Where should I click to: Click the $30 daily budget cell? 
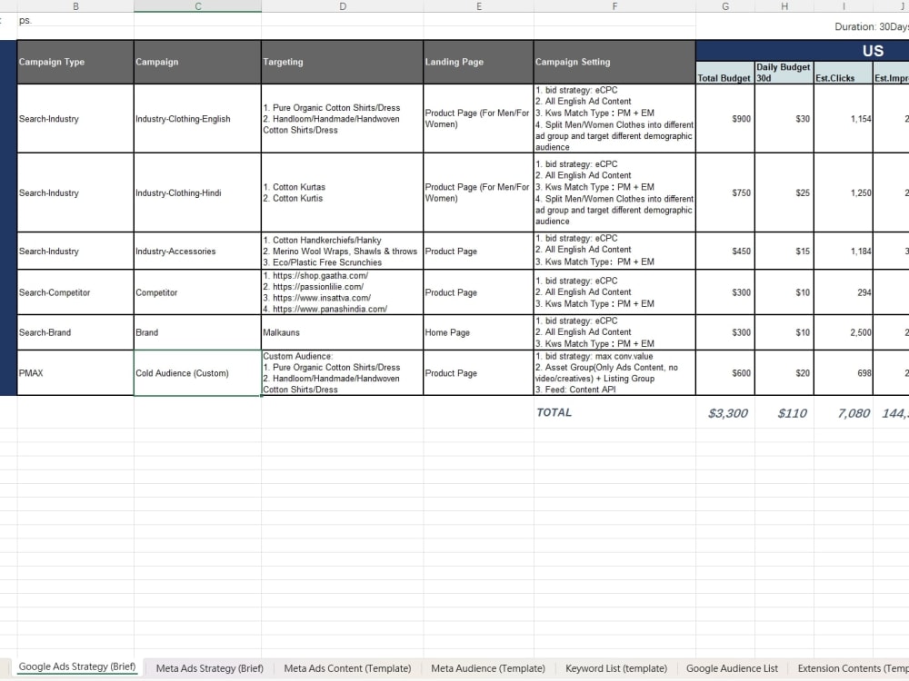[784, 119]
